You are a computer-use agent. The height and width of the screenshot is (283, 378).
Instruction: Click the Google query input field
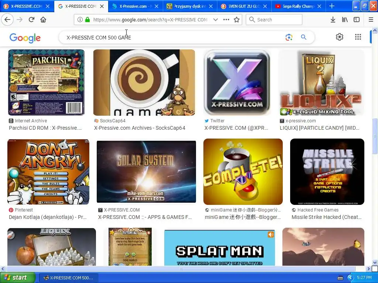pos(173,38)
